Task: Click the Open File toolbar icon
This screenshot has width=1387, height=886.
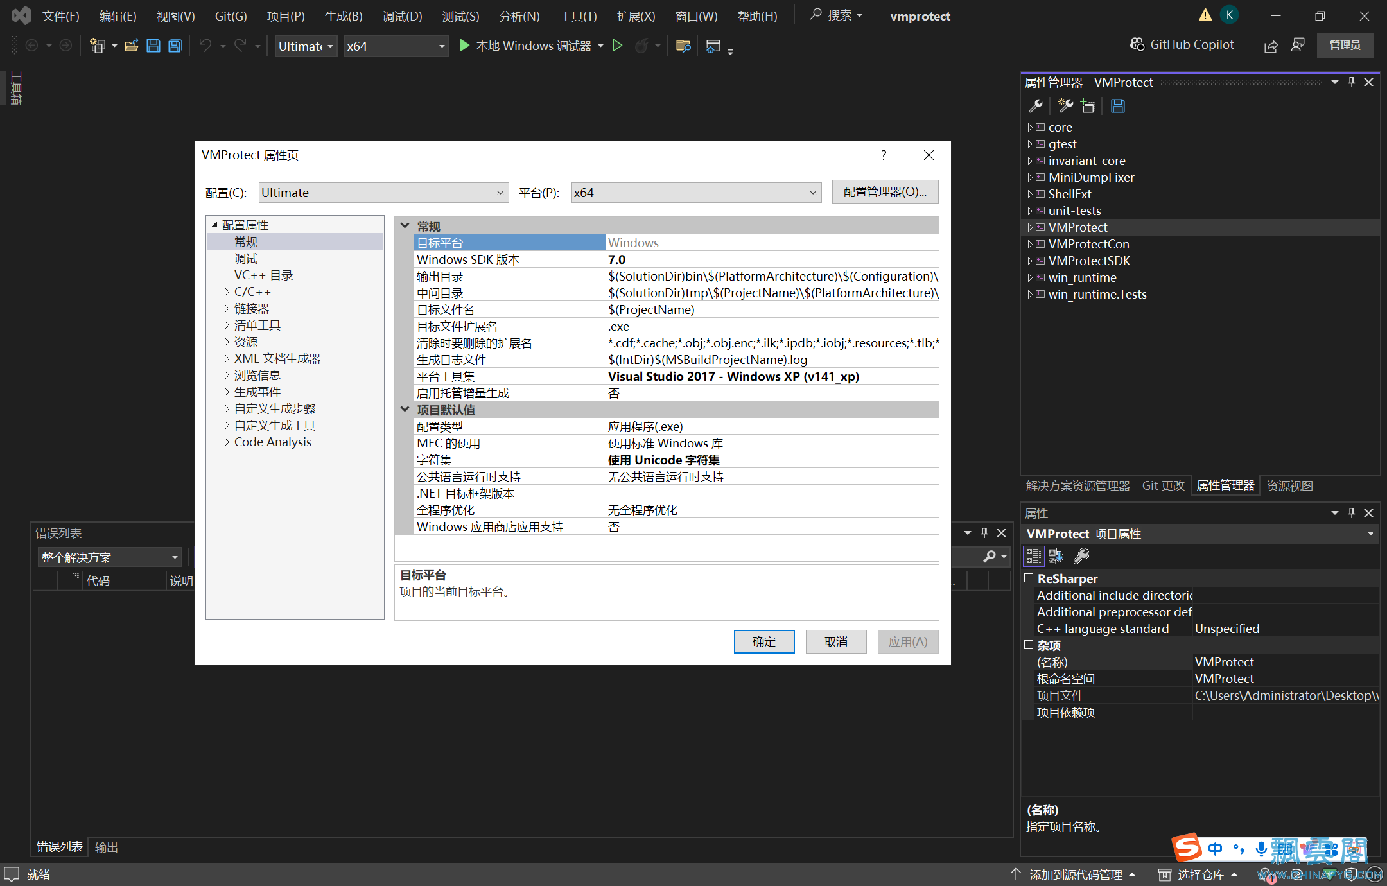Action: click(x=131, y=46)
